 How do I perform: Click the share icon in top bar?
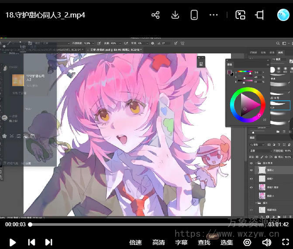click(155, 15)
